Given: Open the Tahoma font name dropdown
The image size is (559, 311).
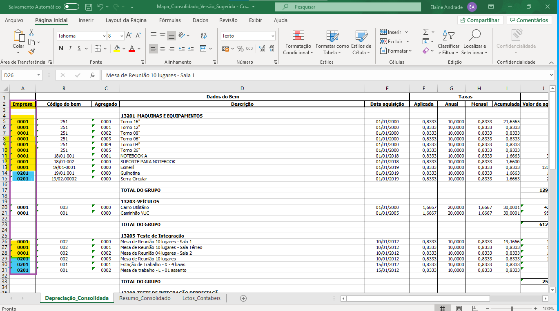Looking at the screenshot, I should coord(104,36).
